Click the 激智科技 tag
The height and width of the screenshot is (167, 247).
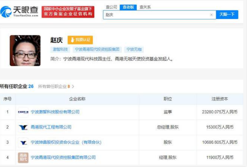click(60, 49)
